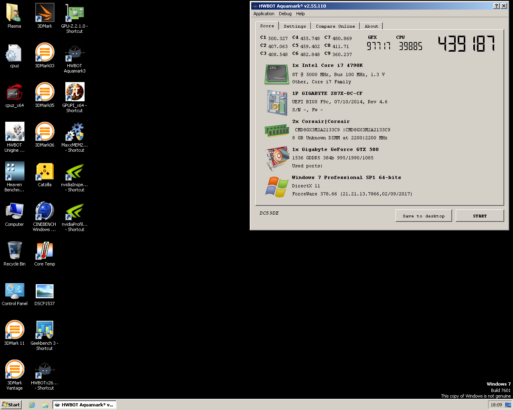513x410 pixels.
Task: Open the Plasma folder on desktop
Action: (x=14, y=16)
